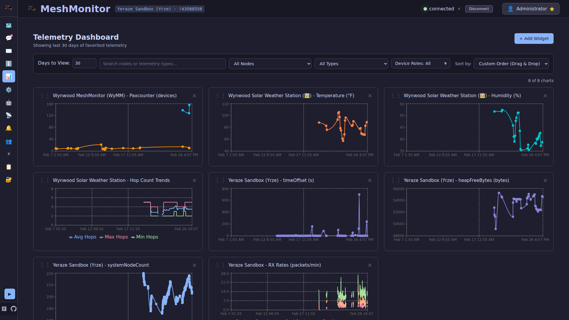Open the GitHub icon link

point(14,309)
